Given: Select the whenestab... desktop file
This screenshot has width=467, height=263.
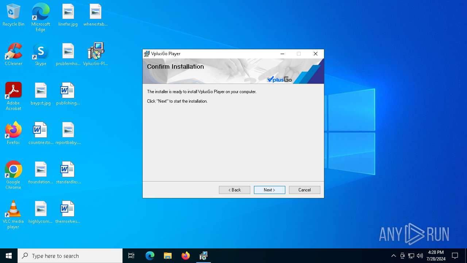Looking at the screenshot, I should [x=95, y=15].
